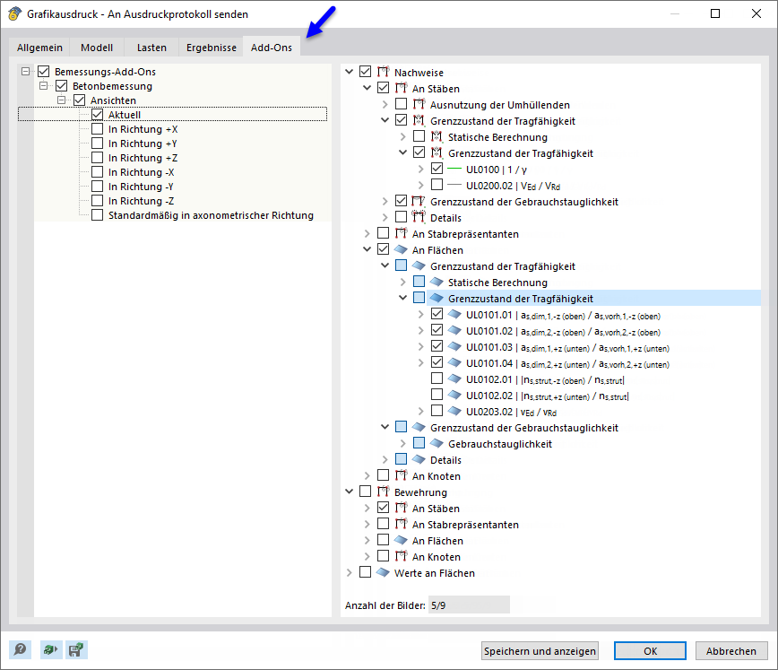The height and width of the screenshot is (670, 778).
Task: Click the Details icon under An Stäben
Action: [x=419, y=217]
